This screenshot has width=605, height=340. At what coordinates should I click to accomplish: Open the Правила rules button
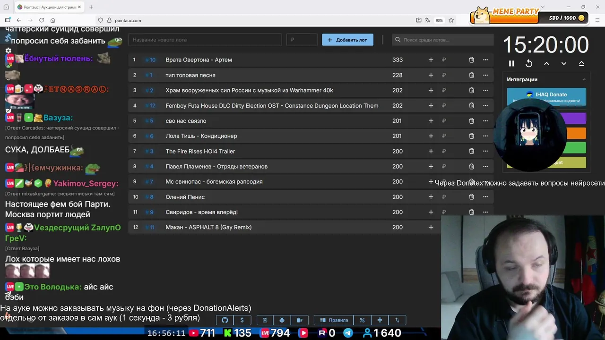coord(334,320)
